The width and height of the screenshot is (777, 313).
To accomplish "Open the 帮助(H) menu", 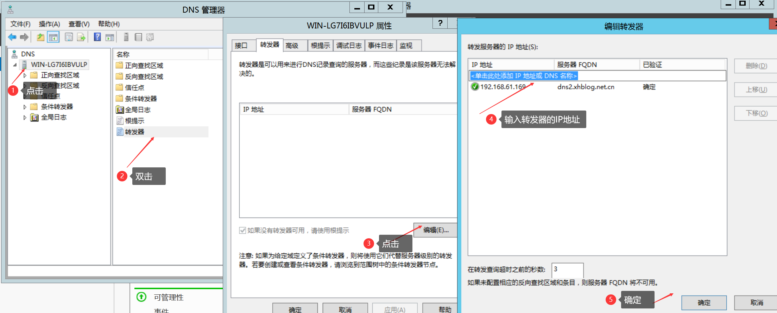I will [109, 24].
